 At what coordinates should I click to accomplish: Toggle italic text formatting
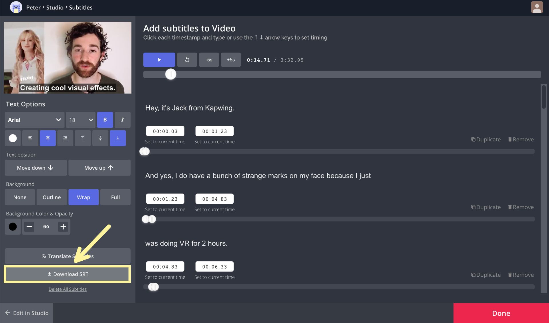point(122,120)
